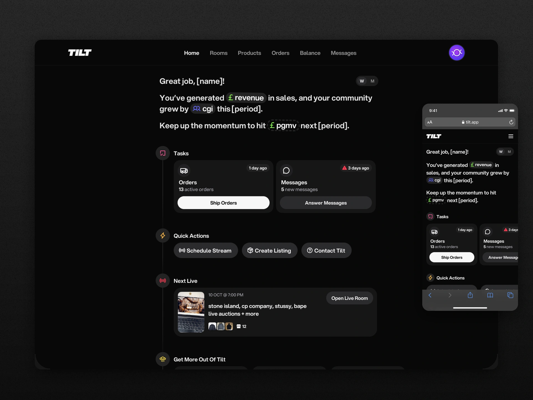Go to the Rooms nav tab

[218, 53]
